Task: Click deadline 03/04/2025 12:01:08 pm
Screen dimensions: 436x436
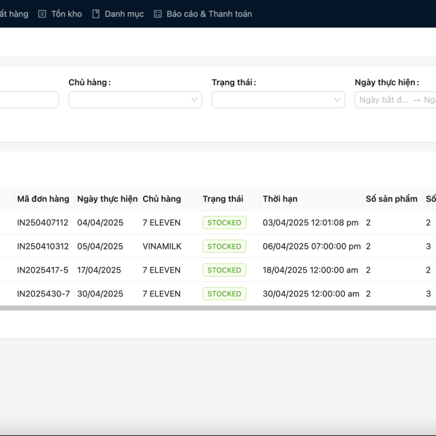Action: coord(311,223)
